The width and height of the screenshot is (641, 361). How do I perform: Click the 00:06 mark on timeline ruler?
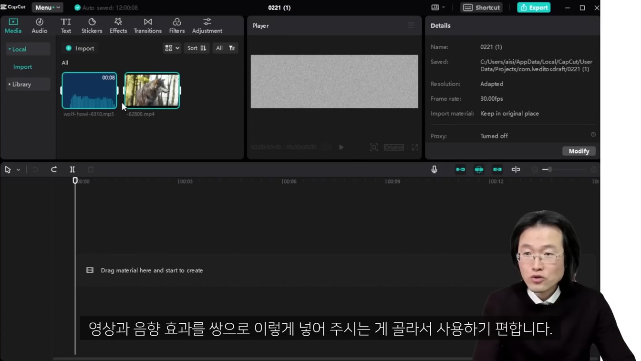click(x=289, y=181)
